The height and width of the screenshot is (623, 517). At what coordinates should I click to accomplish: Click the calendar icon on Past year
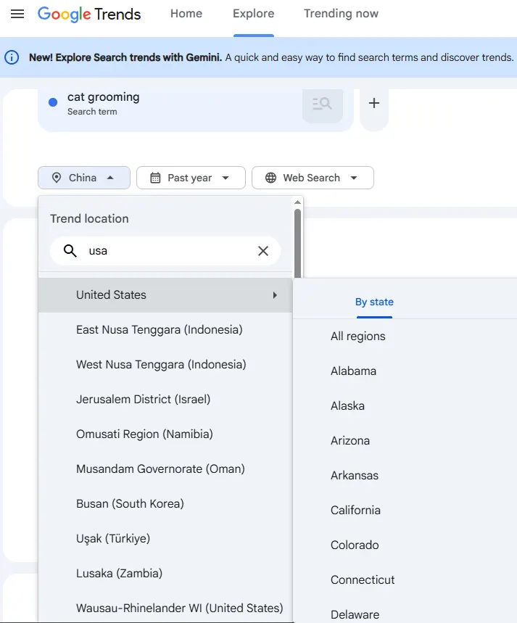[155, 178]
